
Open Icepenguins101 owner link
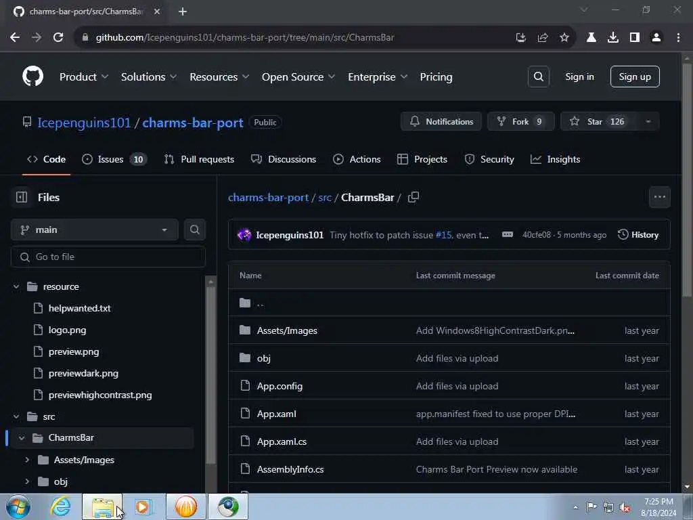tap(84, 123)
